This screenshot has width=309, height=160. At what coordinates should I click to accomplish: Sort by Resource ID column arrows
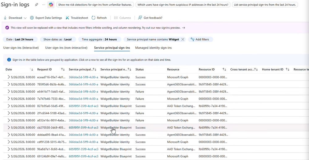click(x=224, y=69)
